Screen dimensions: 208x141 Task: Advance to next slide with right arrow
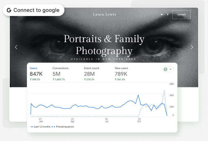point(192,47)
